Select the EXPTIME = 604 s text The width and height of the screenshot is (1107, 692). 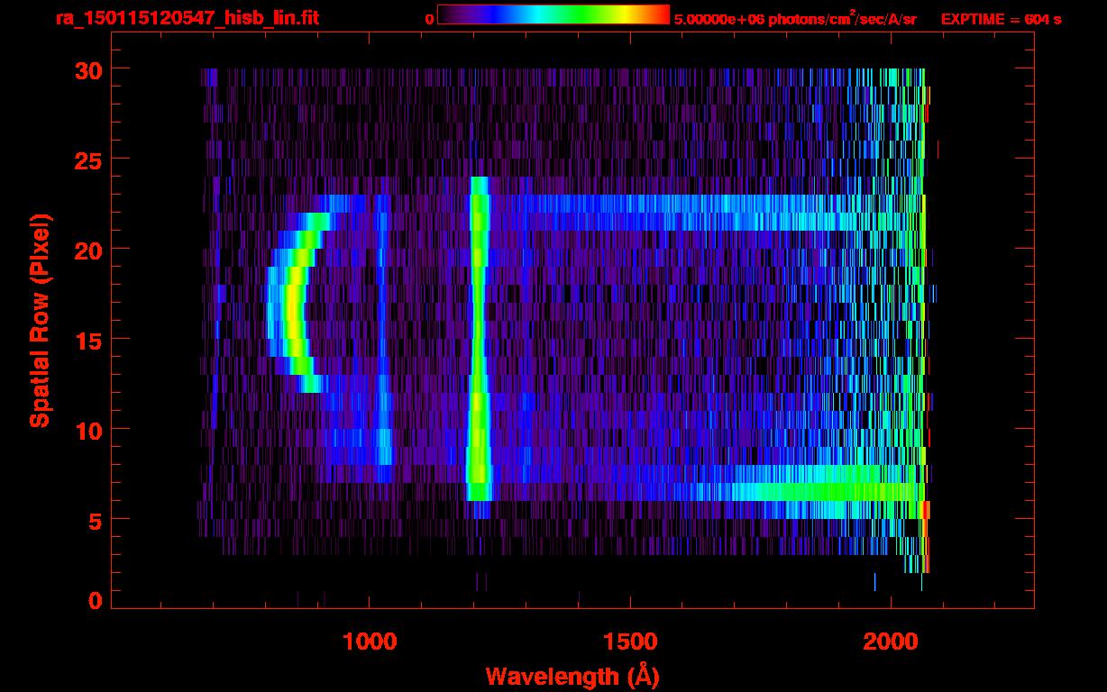point(1001,19)
